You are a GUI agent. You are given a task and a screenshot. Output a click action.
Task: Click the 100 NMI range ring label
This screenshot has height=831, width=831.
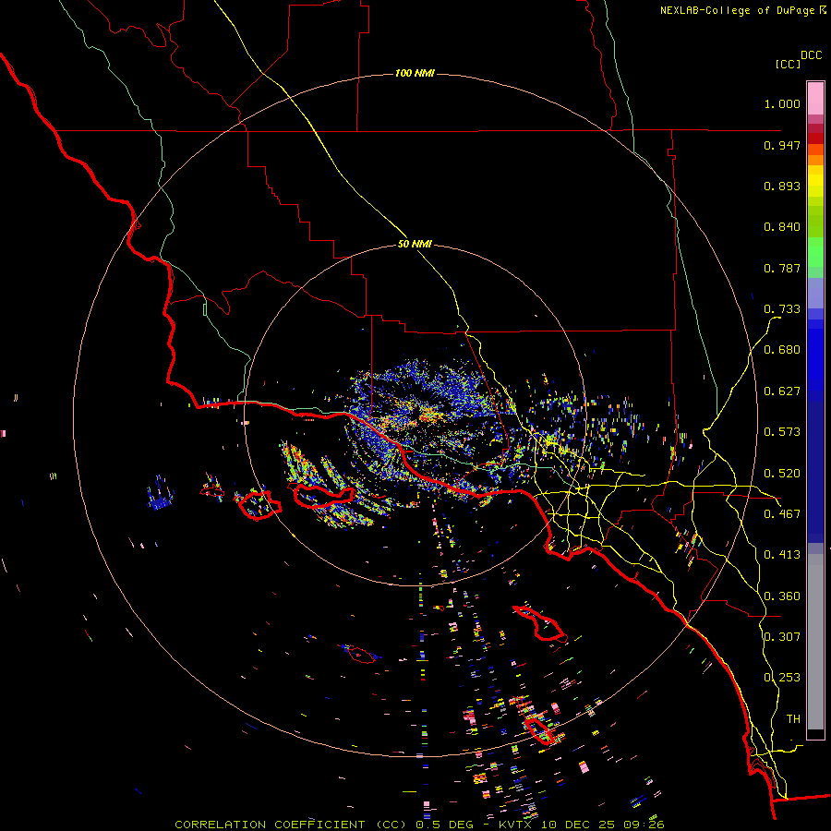pos(415,73)
